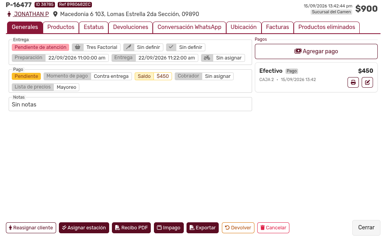This screenshot has width=386, height=236.
Task: Click the print icon on Efectivo payment
Action: tap(353, 83)
